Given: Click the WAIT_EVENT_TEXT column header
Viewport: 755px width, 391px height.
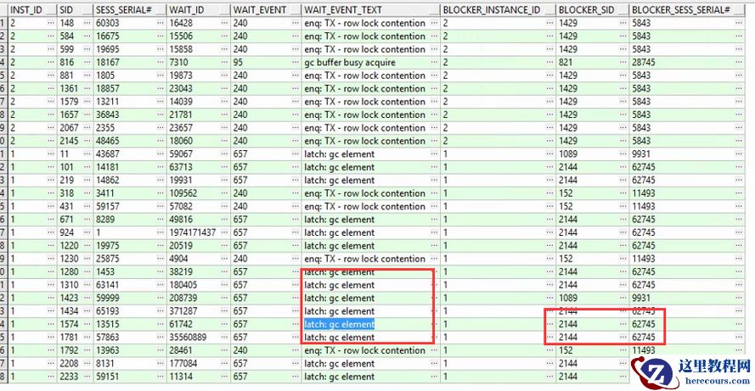Looking at the screenshot, I should [x=371, y=9].
